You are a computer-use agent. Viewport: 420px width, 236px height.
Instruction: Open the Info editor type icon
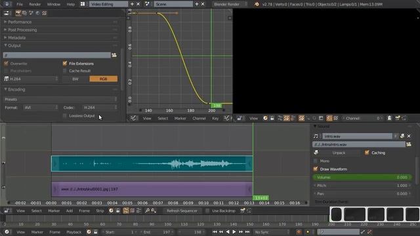click(7, 4)
